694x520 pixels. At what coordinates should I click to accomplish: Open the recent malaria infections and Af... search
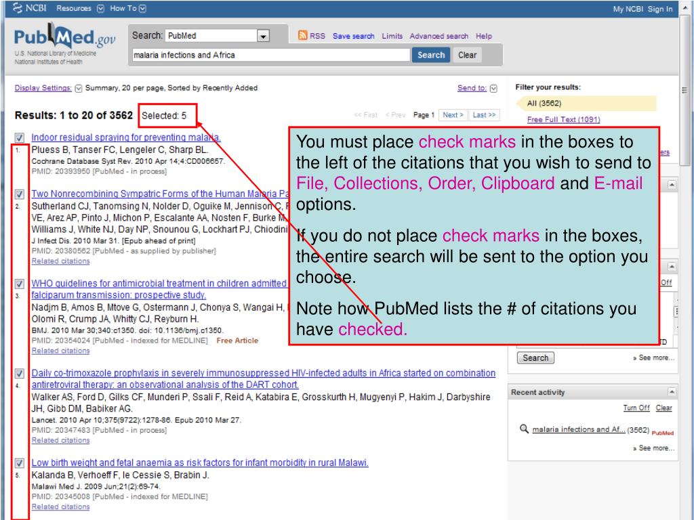pyautogui.click(x=579, y=429)
